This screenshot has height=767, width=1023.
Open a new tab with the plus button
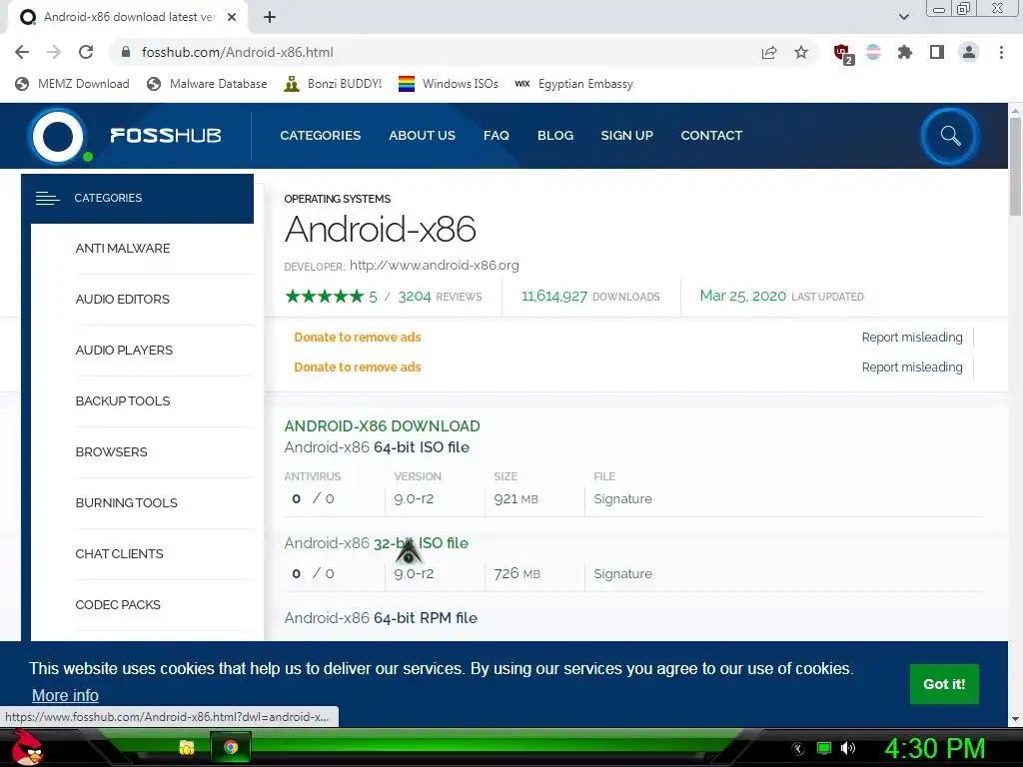(x=270, y=17)
